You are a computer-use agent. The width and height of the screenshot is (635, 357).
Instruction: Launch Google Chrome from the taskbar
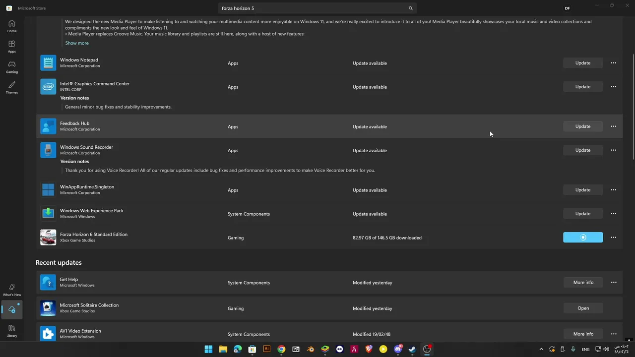[x=281, y=349]
